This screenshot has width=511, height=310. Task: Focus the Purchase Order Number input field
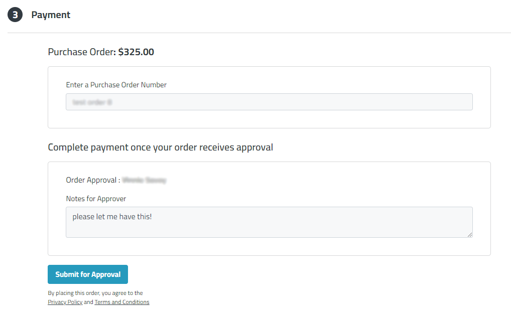[x=269, y=102]
